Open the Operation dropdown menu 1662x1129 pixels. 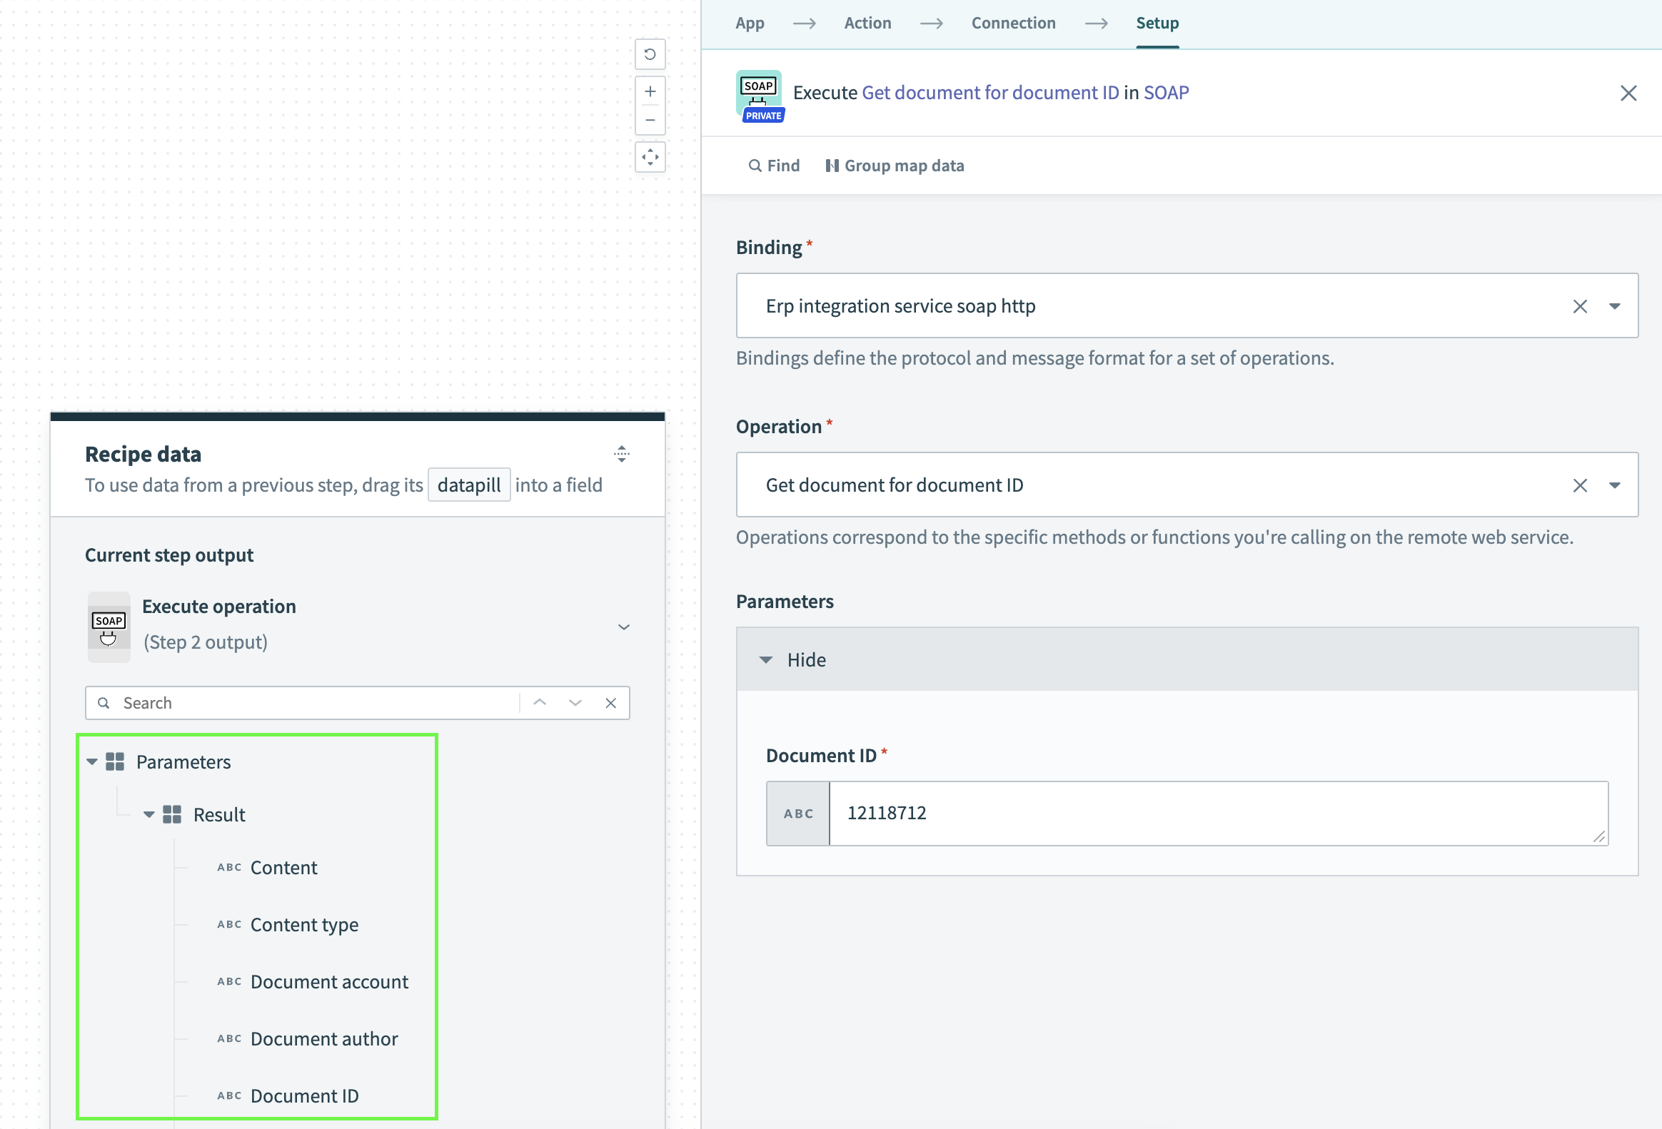click(x=1614, y=484)
